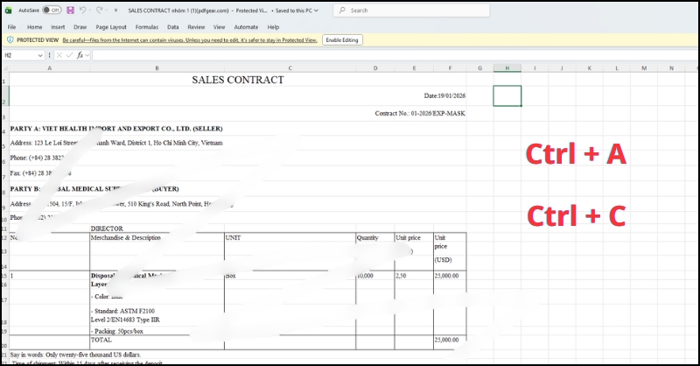The height and width of the screenshot is (366, 700).
Task: Switch to the Page Layout tab
Action: 110,27
